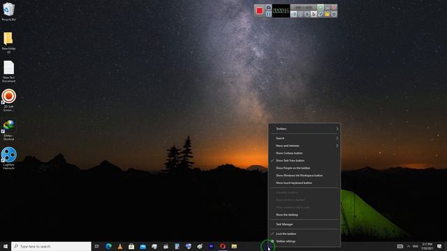Toggle the recorder mouse cursor effect icon
Screen dimensions: 447x251
[314, 14]
